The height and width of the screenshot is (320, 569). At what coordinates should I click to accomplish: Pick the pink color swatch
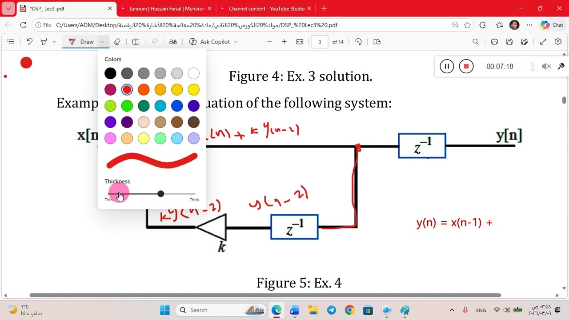coord(110,138)
